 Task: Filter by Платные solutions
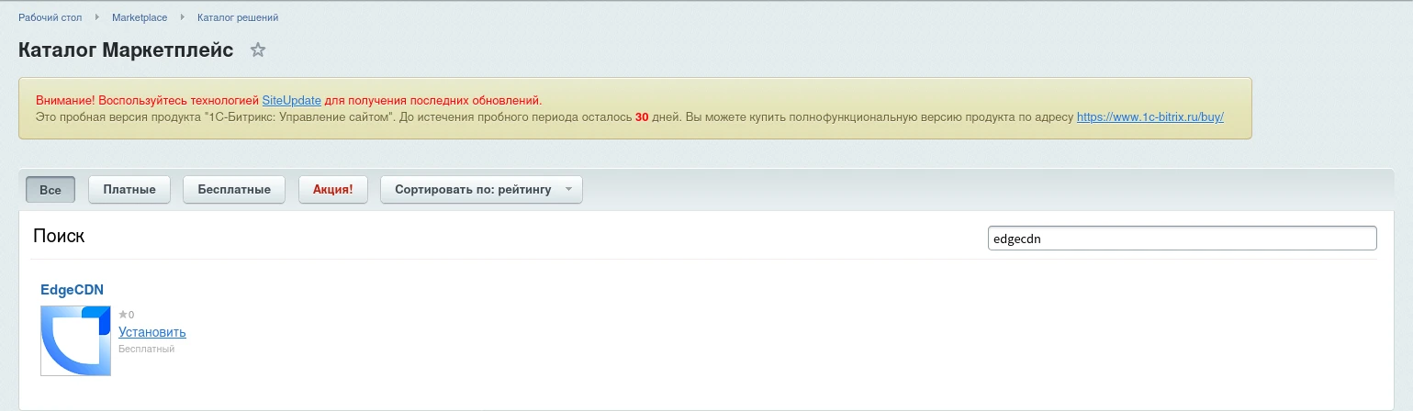coord(129,190)
